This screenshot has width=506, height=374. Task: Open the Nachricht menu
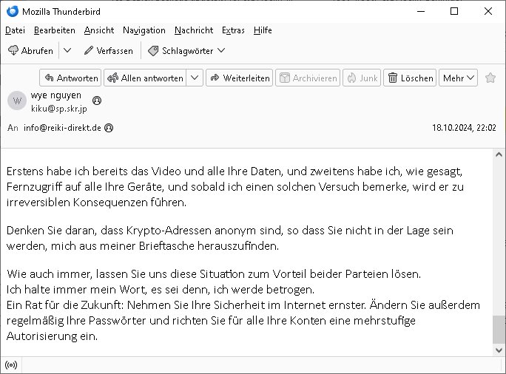[x=194, y=30]
